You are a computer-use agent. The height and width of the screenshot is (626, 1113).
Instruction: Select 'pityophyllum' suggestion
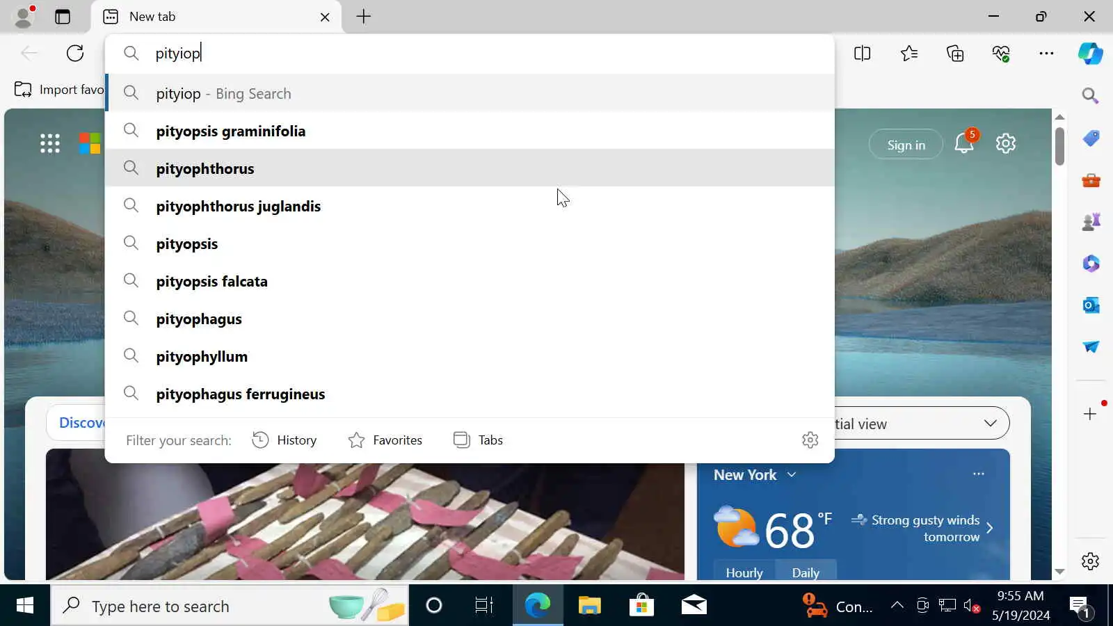pyautogui.click(x=470, y=356)
